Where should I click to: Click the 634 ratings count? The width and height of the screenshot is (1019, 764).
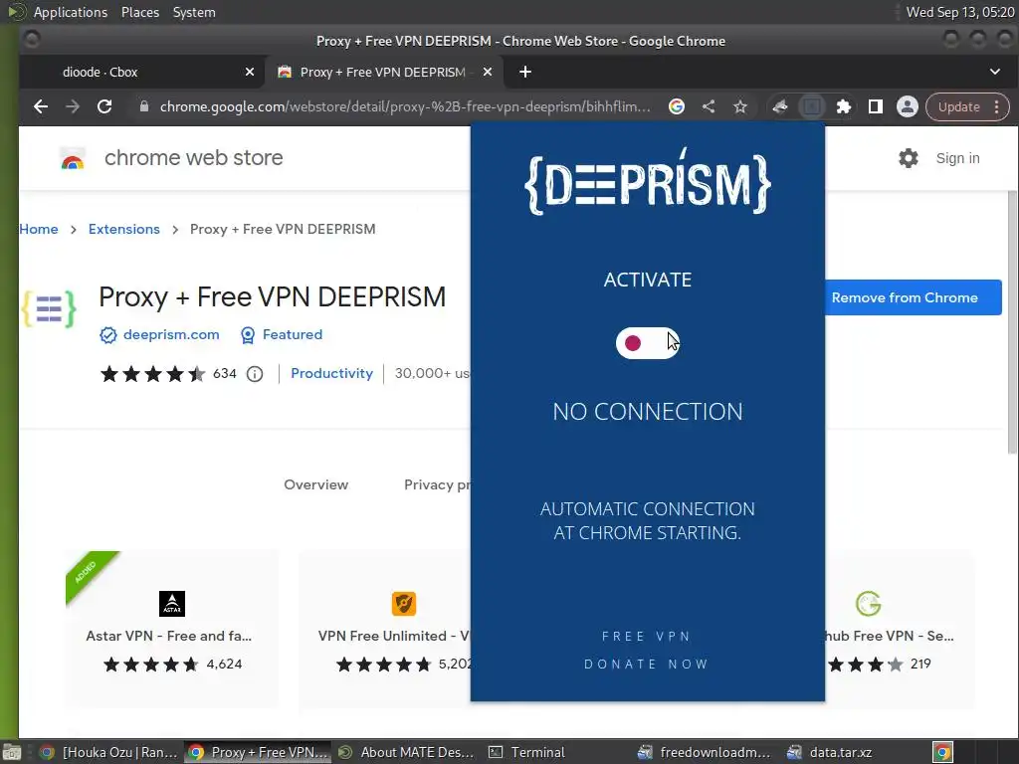(224, 374)
